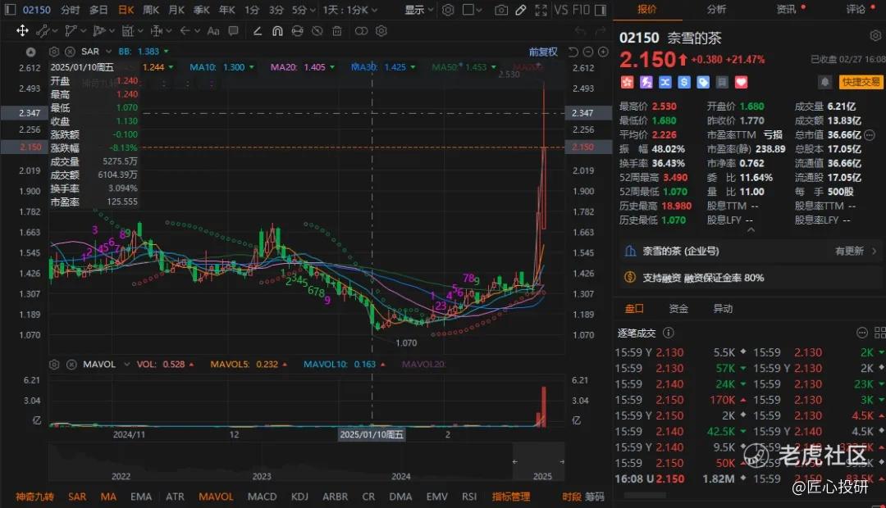This screenshot has width=886, height=508.
Task: Open the 1天:1分K dropdown
Action: pyautogui.click(x=350, y=10)
